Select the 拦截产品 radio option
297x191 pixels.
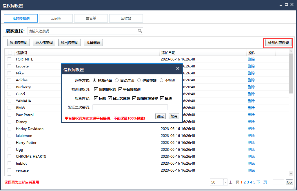pyautogui.click(x=94, y=80)
